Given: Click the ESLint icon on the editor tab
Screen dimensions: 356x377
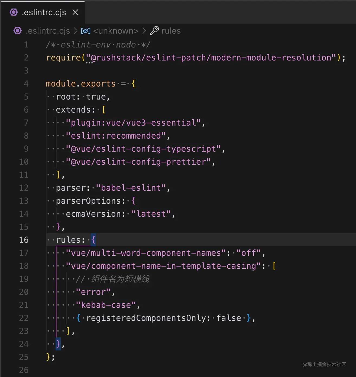Looking at the screenshot, I should [14, 12].
